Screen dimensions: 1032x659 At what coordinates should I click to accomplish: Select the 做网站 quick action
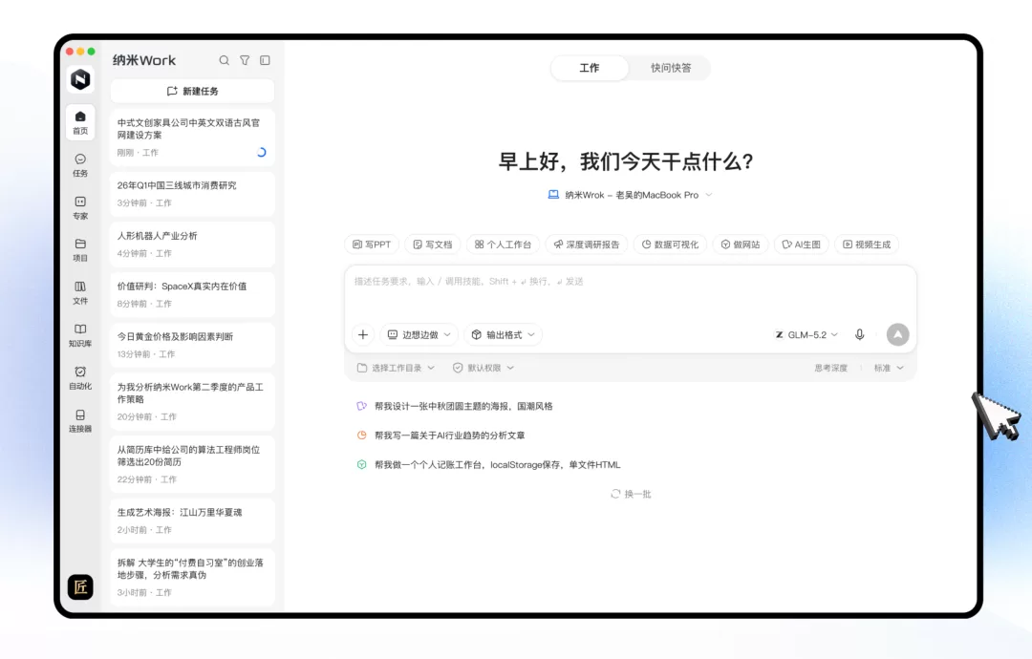pos(741,244)
